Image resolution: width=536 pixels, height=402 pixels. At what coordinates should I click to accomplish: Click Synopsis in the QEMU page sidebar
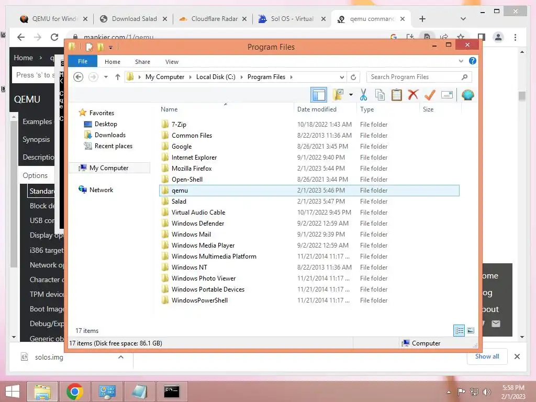36,139
